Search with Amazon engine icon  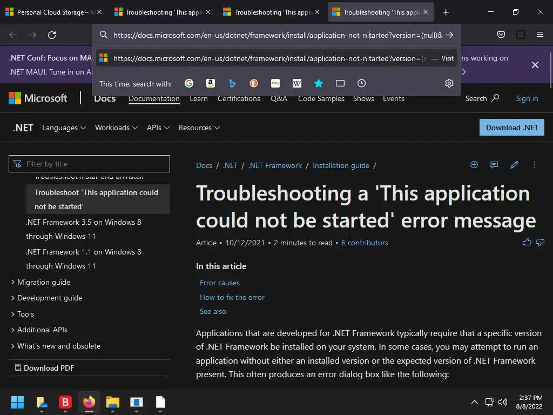pos(211,83)
